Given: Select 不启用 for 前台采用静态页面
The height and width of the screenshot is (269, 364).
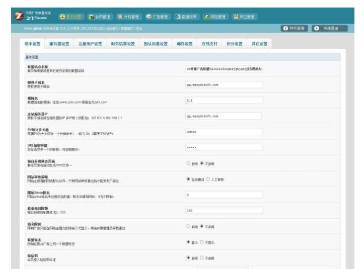Looking at the screenshot, I should 202,163.
